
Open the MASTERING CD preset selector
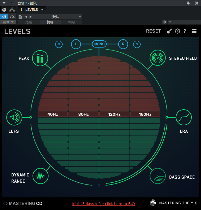tap(26, 204)
